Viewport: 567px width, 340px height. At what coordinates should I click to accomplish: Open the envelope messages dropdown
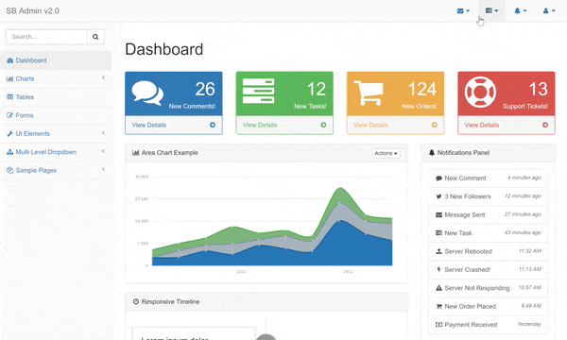coord(463,10)
